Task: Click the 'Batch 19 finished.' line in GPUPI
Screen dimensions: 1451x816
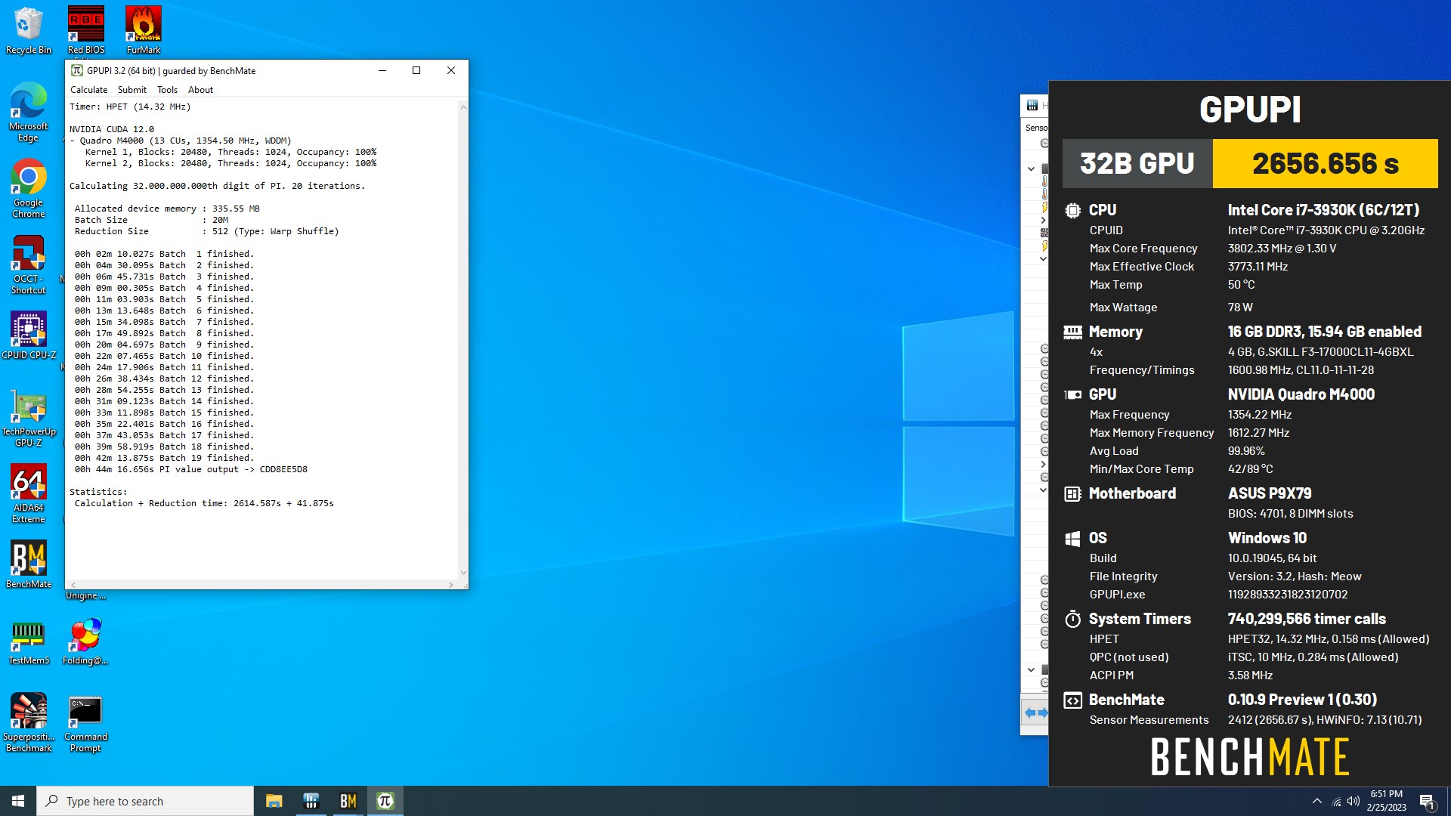Action: (164, 458)
